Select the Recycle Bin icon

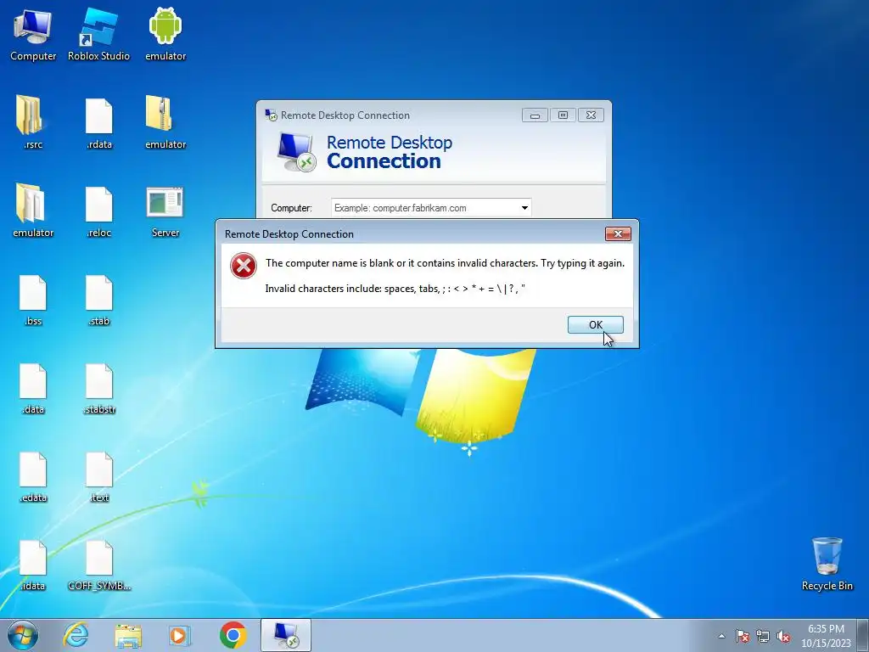(827, 564)
